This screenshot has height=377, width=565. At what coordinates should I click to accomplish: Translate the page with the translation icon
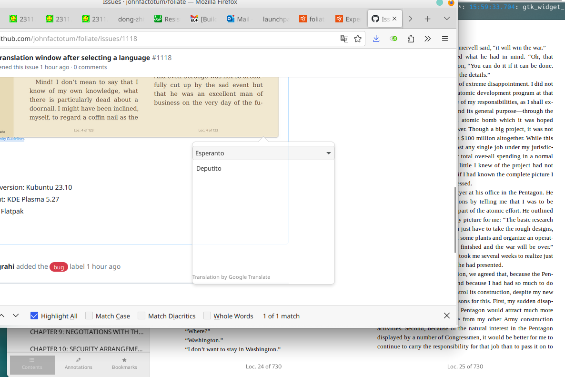344,38
